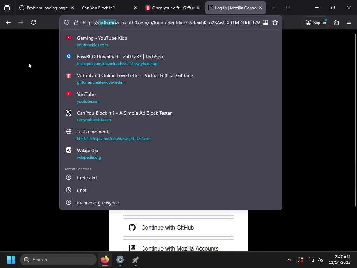Viewport: 357px width, 268px height.
Task: Click the canyoublockit shield favicon
Action: (69, 113)
